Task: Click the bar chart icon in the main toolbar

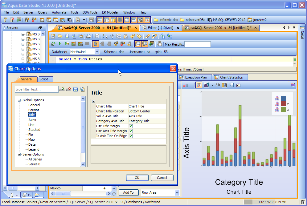Action: pyautogui.click(x=147, y=20)
